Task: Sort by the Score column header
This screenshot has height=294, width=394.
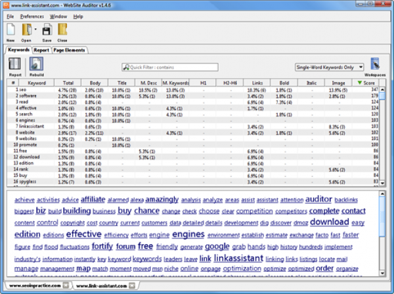Action: tap(368, 83)
